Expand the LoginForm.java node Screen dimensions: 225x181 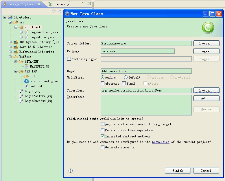[21, 37]
